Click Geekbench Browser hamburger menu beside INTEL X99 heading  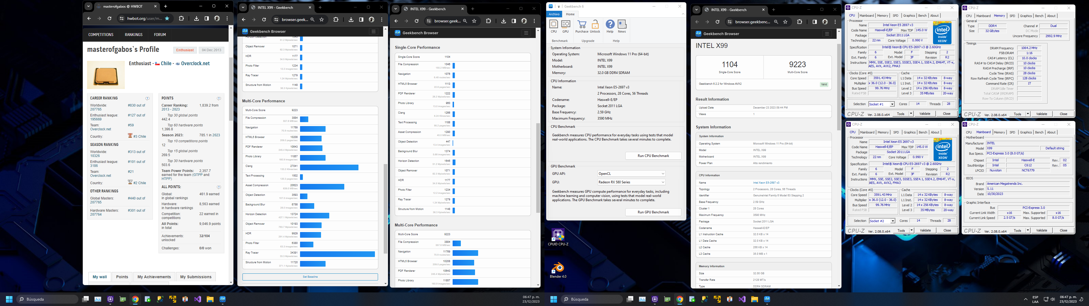point(827,34)
